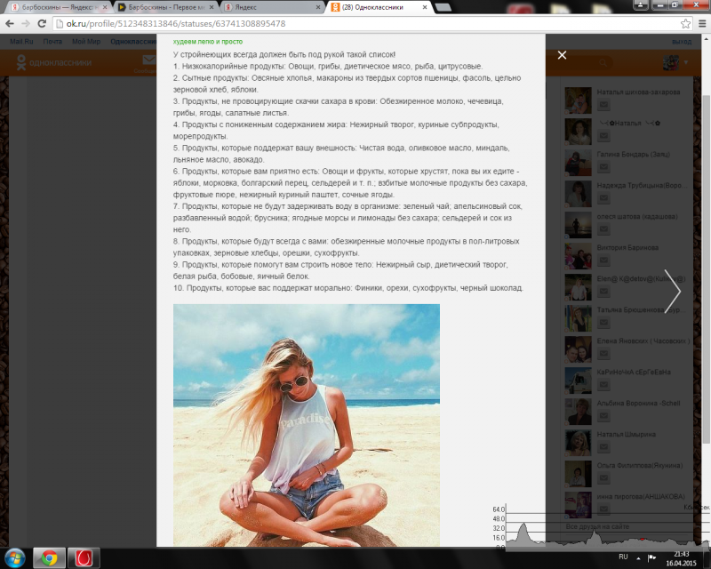Open the beach photo in the post
Screen dimensions: 711x569
coord(307,425)
